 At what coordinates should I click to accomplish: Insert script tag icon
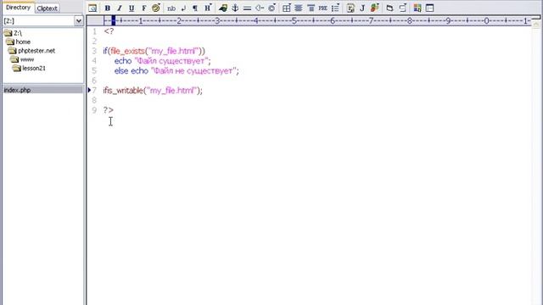350,8
